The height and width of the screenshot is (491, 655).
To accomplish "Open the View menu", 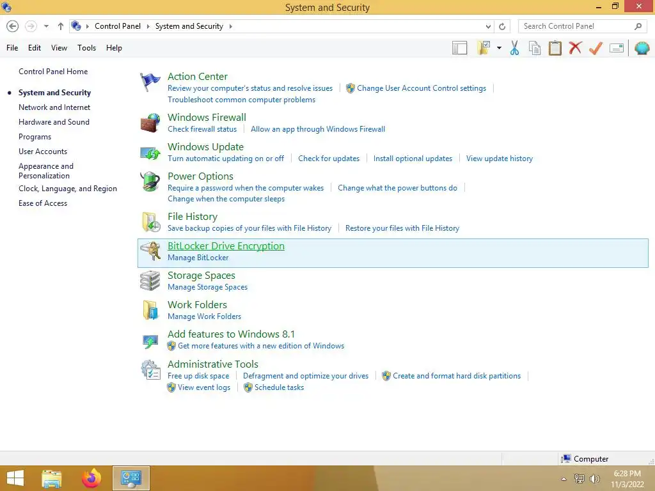I will 59,48.
